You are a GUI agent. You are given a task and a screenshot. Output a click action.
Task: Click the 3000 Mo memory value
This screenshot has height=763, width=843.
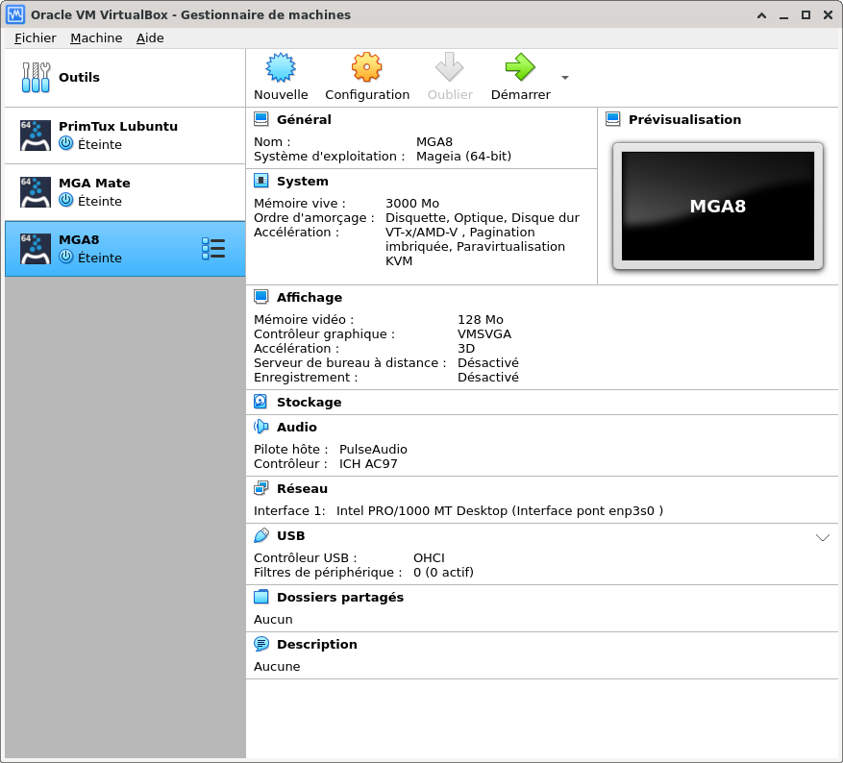tap(412, 203)
